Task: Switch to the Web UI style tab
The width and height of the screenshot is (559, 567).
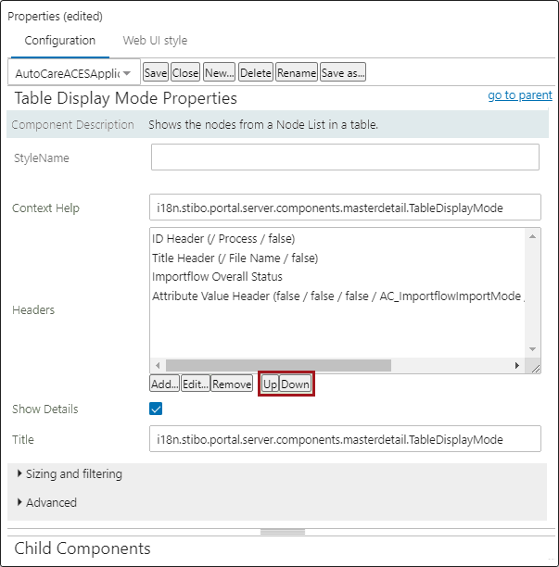Action: [x=155, y=40]
